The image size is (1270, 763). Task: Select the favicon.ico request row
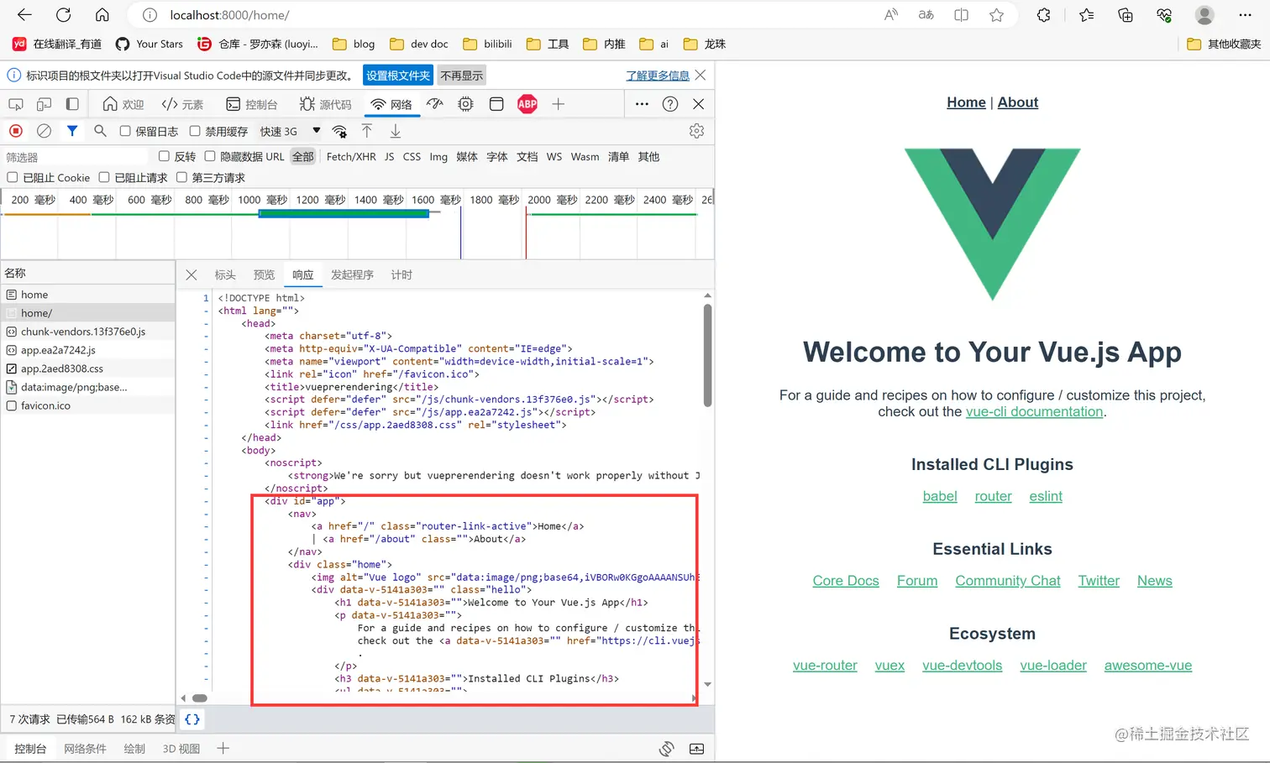tap(88, 405)
